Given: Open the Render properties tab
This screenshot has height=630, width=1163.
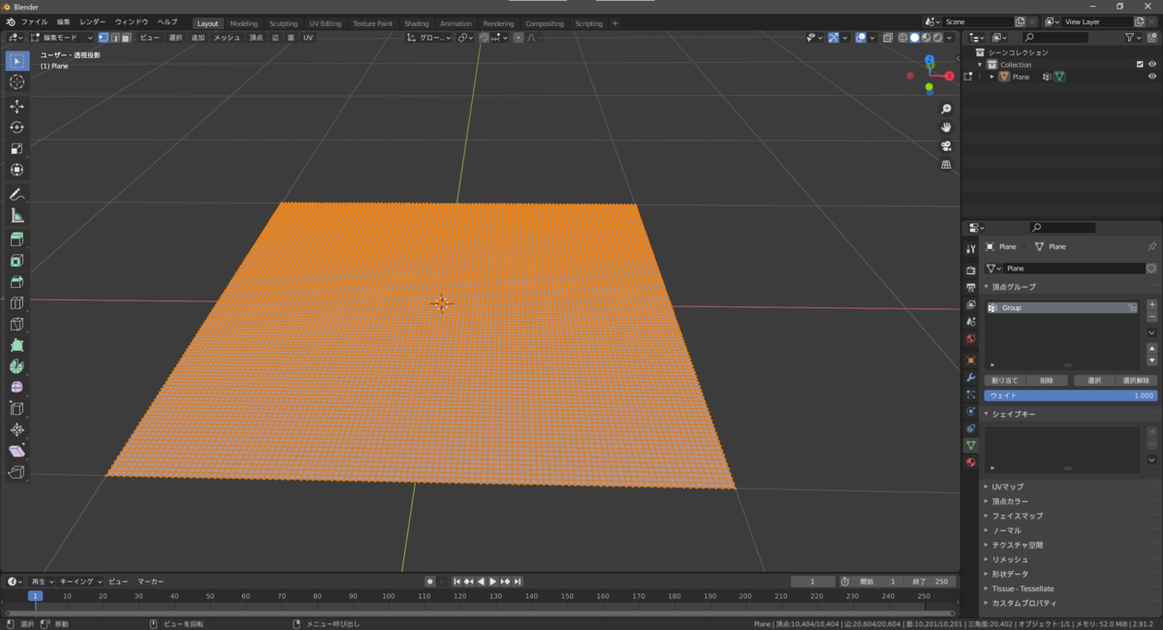Looking at the screenshot, I should (x=970, y=270).
